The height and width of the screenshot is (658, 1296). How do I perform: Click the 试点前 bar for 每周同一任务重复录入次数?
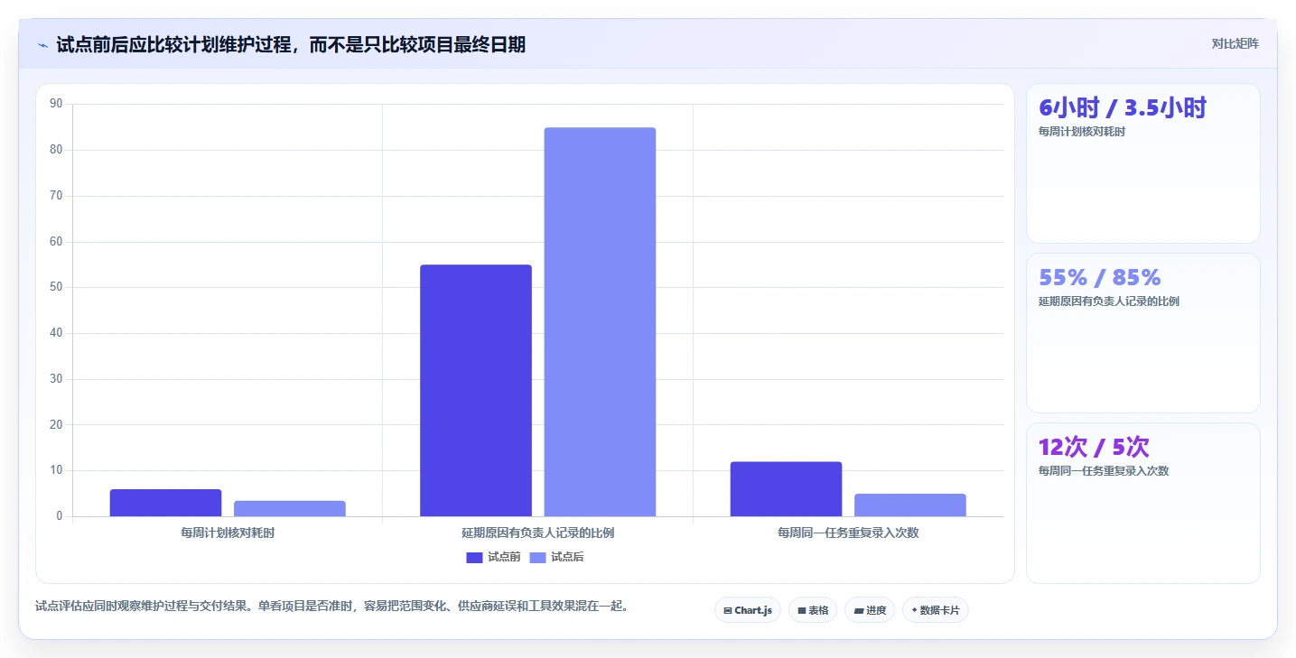click(x=786, y=489)
